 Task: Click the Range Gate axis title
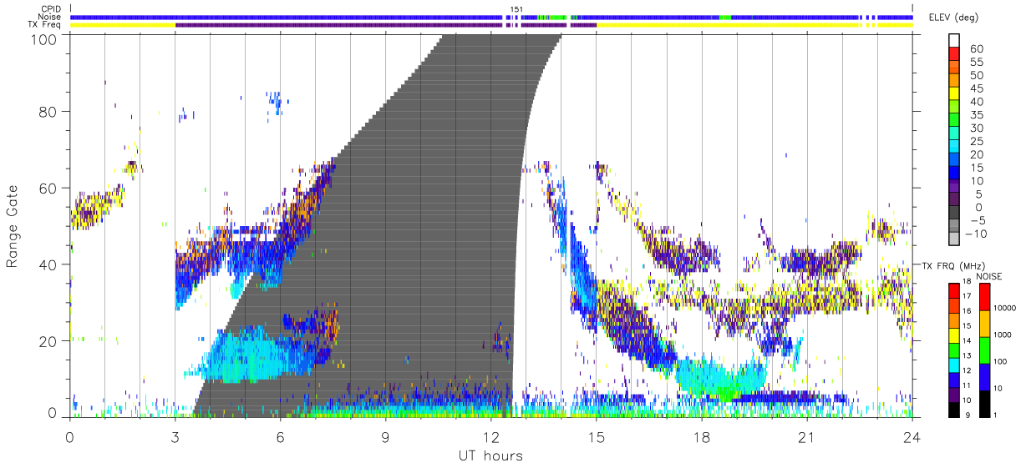[13, 226]
